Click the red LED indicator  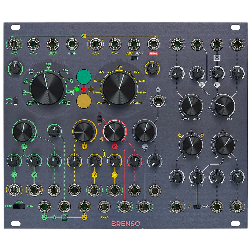(84, 89)
